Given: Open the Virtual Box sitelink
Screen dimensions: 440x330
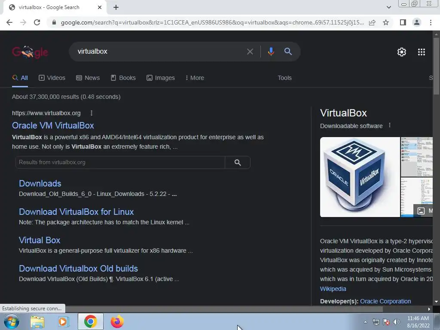Looking at the screenshot, I should (40, 240).
